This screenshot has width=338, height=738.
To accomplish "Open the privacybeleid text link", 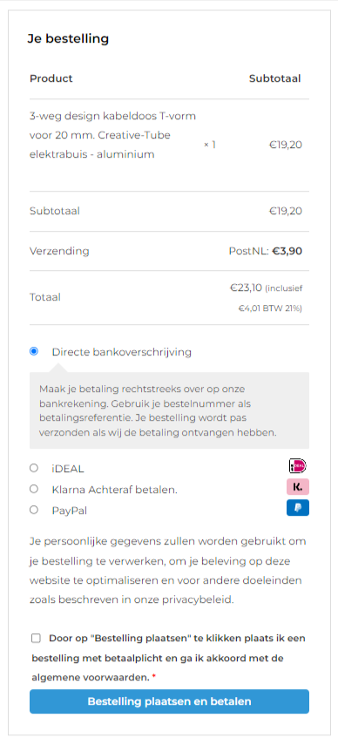I will [x=206, y=599].
